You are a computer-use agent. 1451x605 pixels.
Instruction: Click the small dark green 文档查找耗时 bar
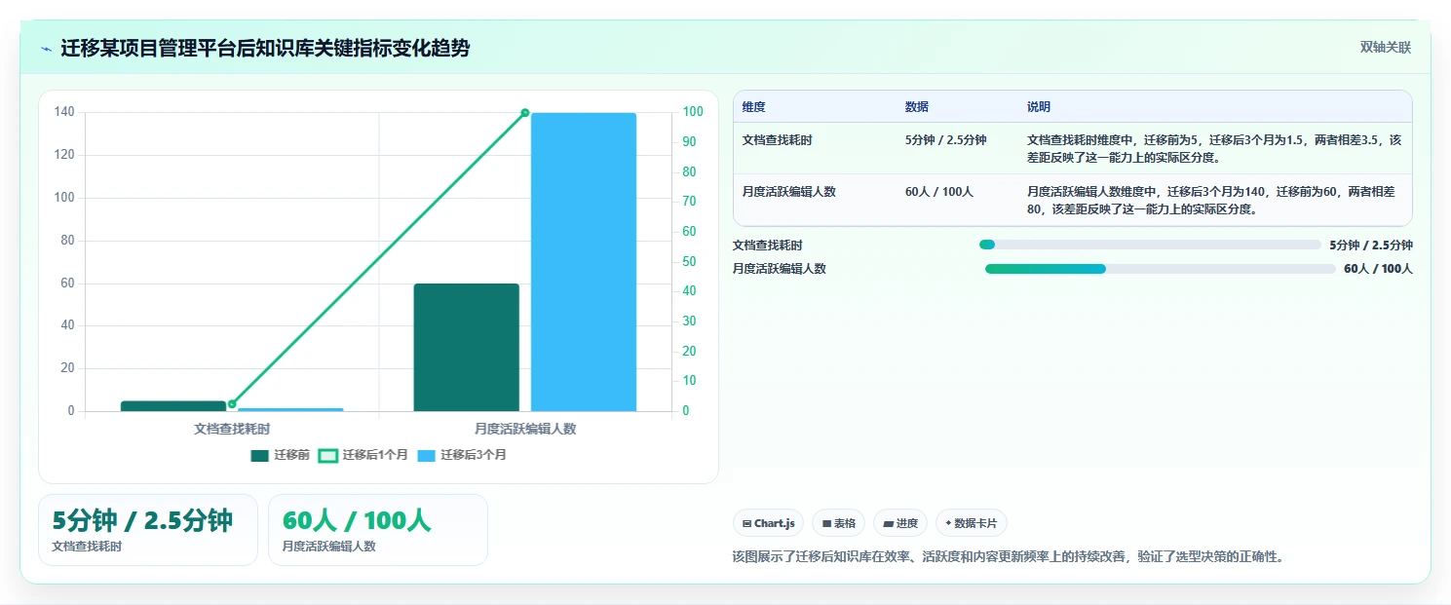173,406
